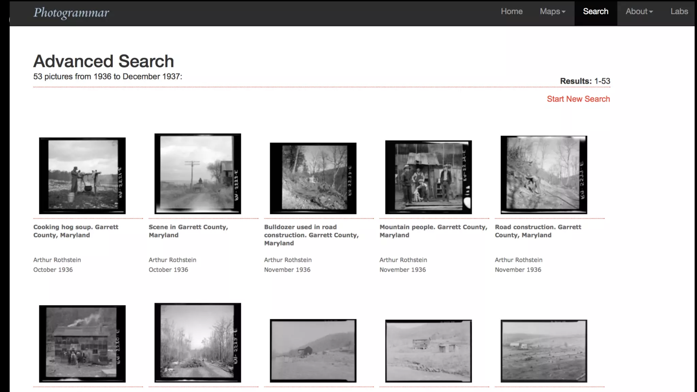Click the Start New Search link
Viewport: 697px width, 392px height.
tap(578, 99)
